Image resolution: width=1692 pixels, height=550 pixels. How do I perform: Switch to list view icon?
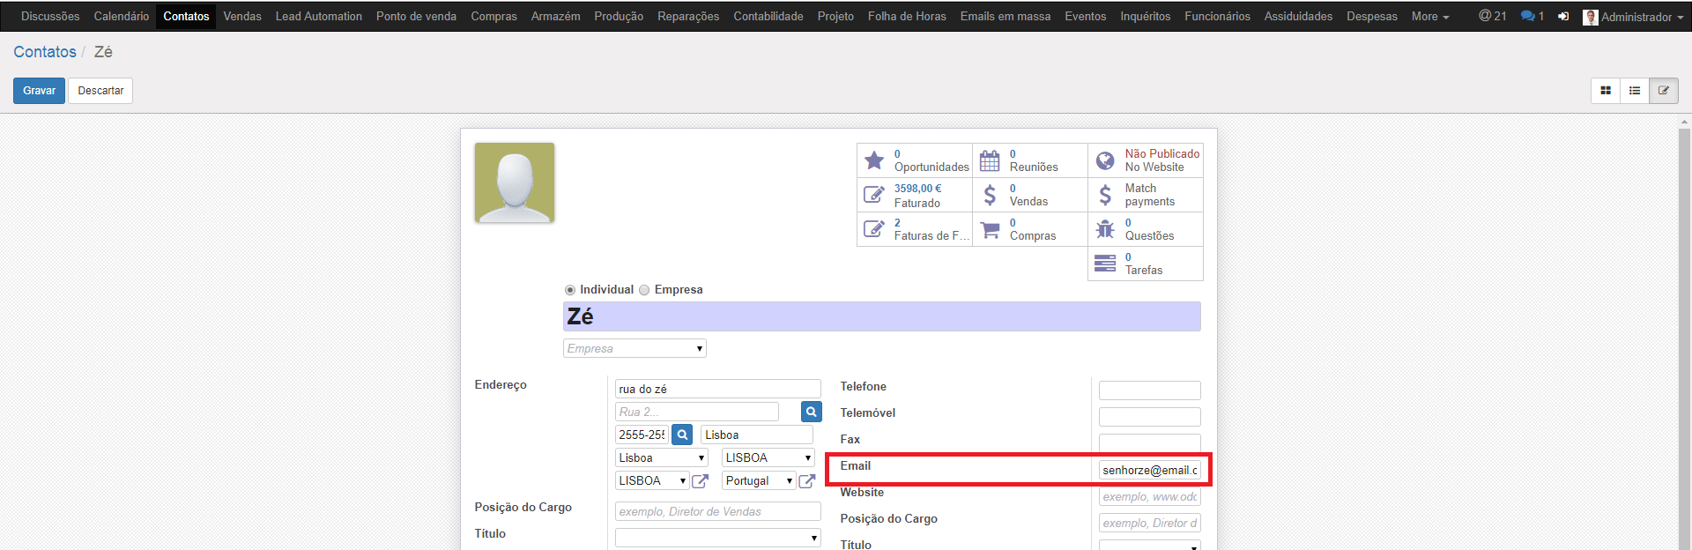pos(1635,91)
